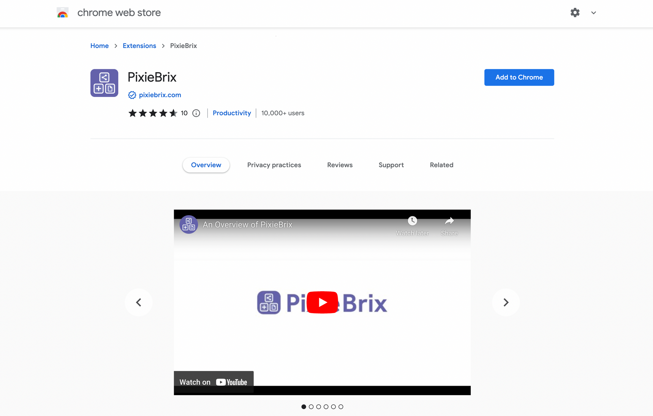This screenshot has width=653, height=416.
Task: Open the Productivity category link
Action: [231, 113]
